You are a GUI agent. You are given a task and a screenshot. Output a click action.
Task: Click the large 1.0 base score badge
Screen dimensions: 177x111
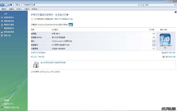point(165,39)
